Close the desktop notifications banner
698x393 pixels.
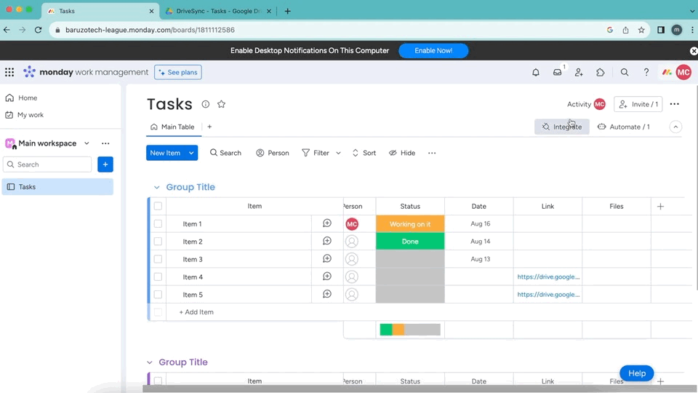694,51
